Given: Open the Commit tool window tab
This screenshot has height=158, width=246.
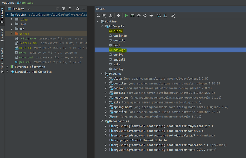Looking at the screenshot, I should click(x=2, y=34).
